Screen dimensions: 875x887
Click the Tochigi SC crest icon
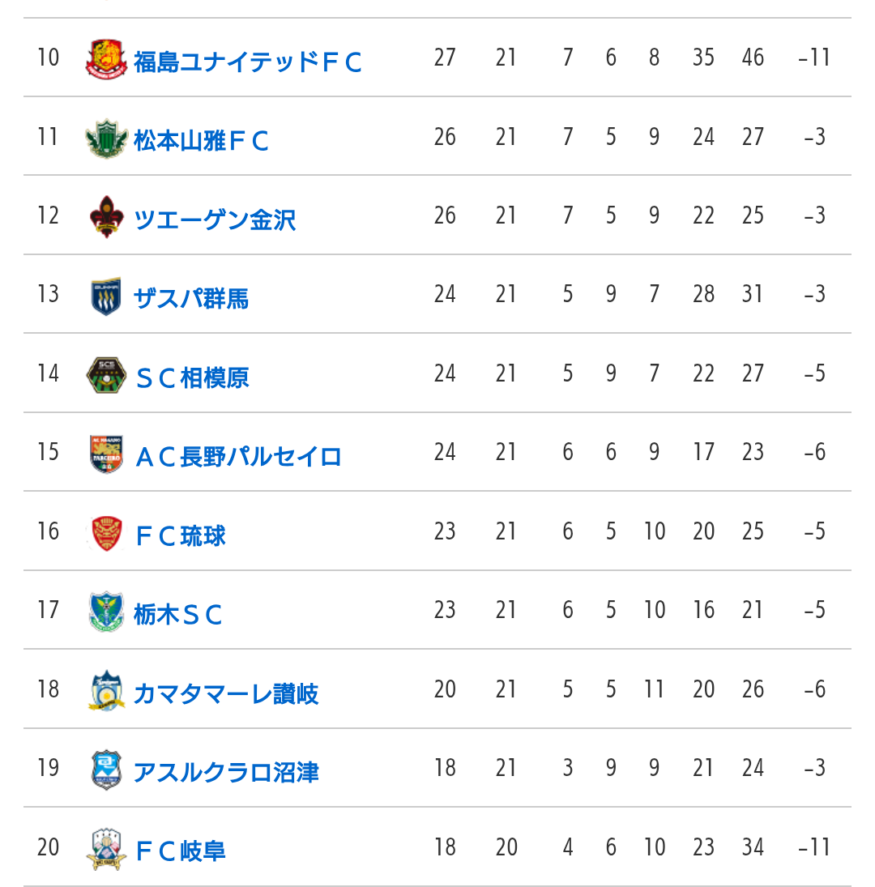click(x=106, y=612)
